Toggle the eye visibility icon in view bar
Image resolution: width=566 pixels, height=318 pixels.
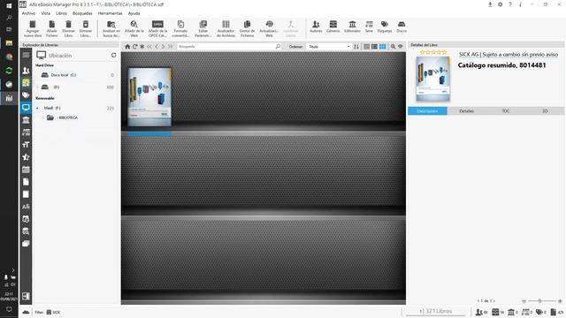coord(401,47)
